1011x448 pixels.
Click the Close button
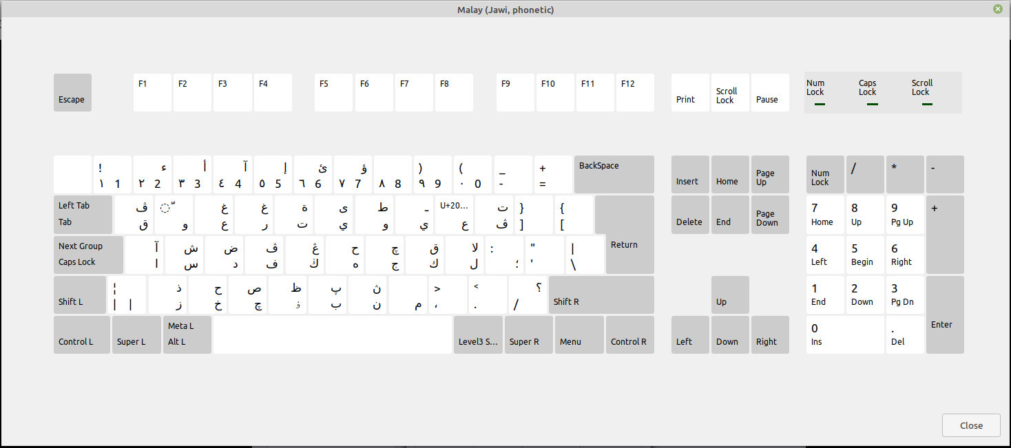coord(971,425)
